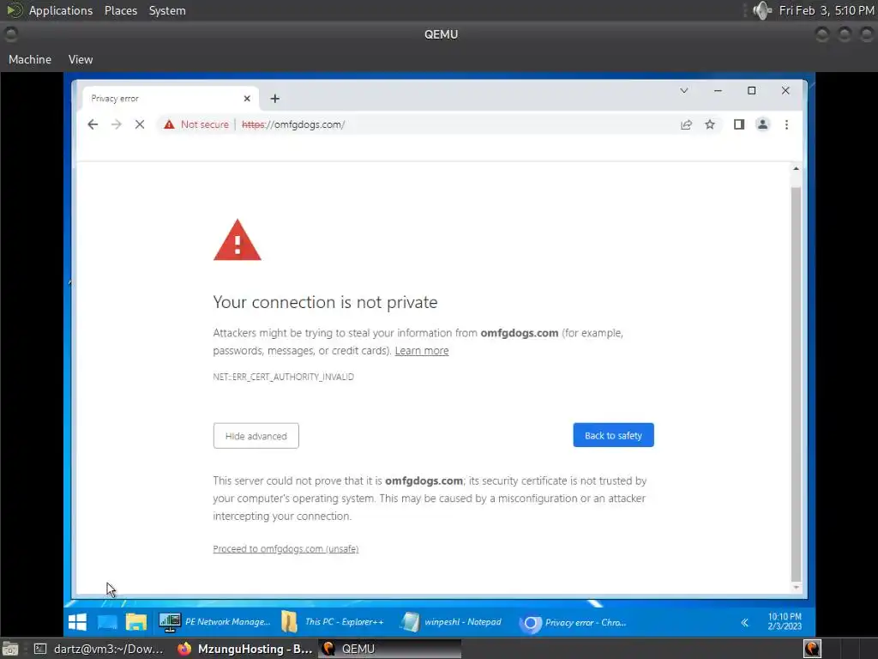Image resolution: width=878 pixels, height=659 pixels.
Task: Switch to winpeshl - Notepad taskbar item
Action: 451,622
